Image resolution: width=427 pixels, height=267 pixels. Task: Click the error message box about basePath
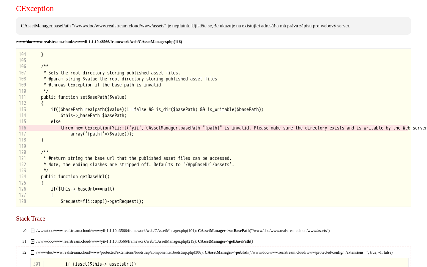click(x=213, y=26)
